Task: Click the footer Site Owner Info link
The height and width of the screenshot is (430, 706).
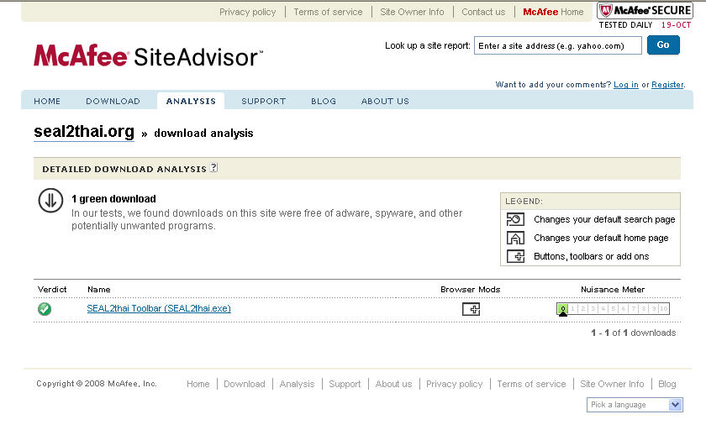Action: [x=612, y=384]
